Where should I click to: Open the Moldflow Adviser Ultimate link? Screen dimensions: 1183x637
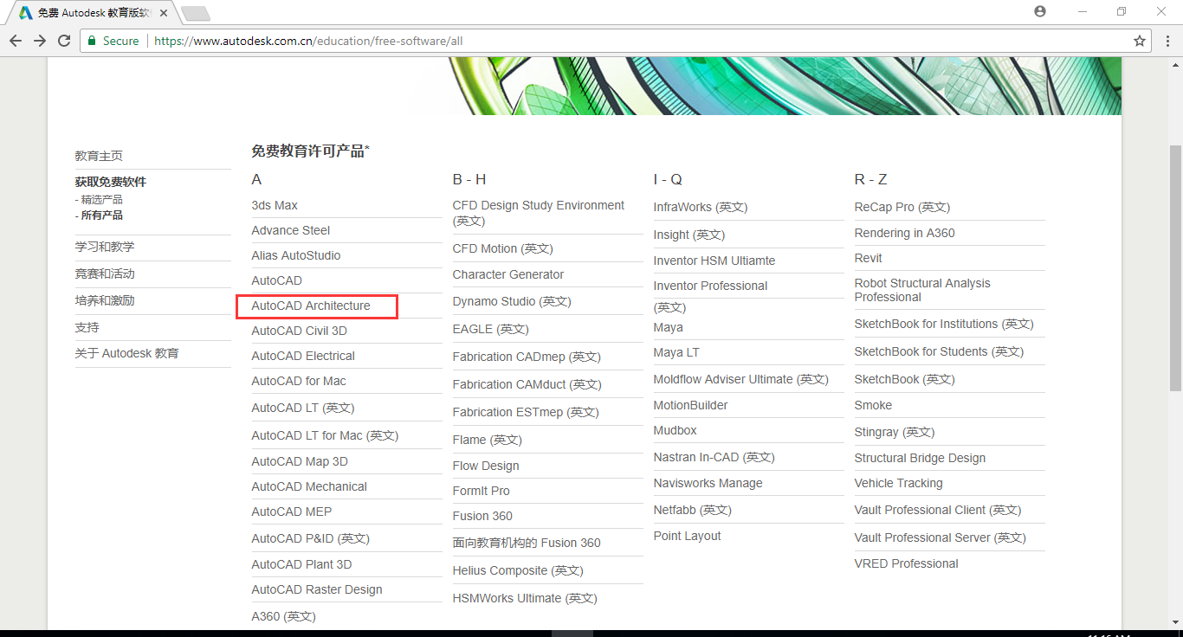pyautogui.click(x=740, y=379)
